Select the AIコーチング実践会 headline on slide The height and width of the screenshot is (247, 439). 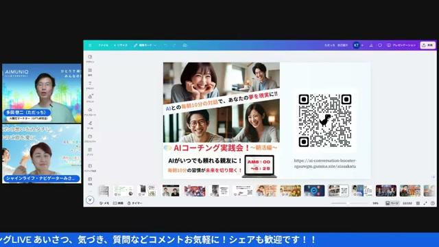211,148
